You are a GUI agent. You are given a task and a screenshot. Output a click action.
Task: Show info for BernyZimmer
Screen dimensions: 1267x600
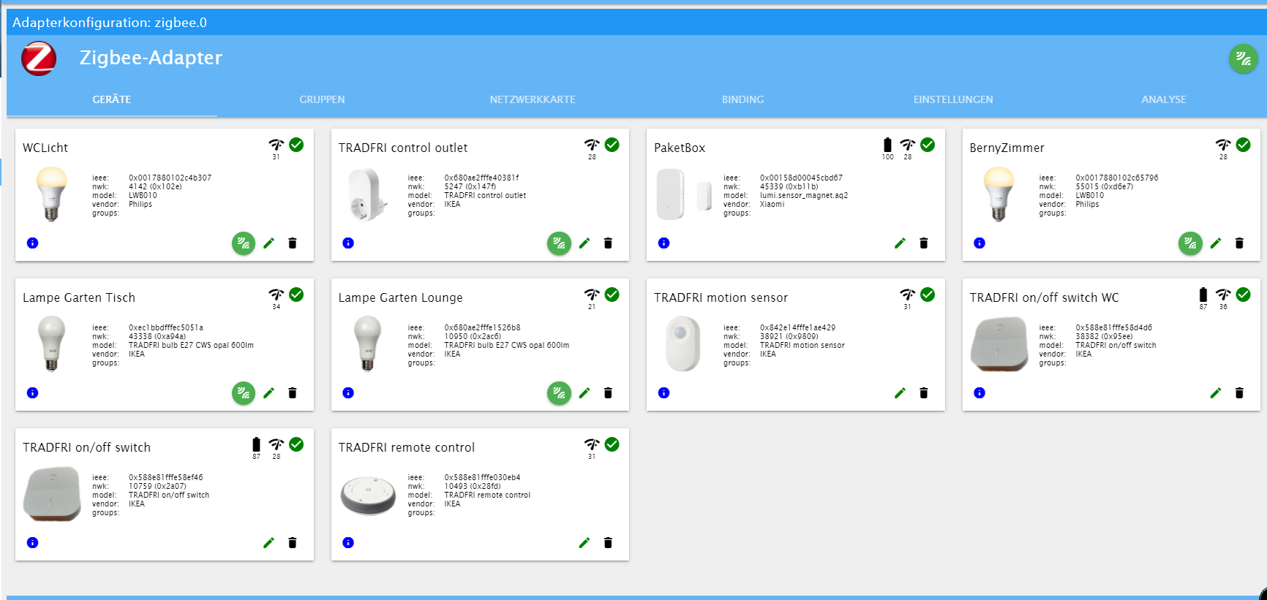980,243
